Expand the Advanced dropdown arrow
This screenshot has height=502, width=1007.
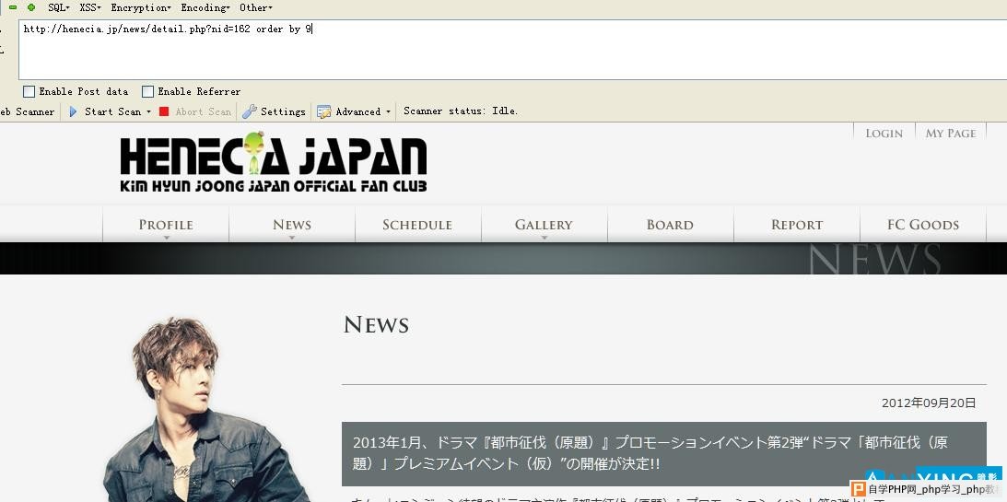(x=388, y=111)
